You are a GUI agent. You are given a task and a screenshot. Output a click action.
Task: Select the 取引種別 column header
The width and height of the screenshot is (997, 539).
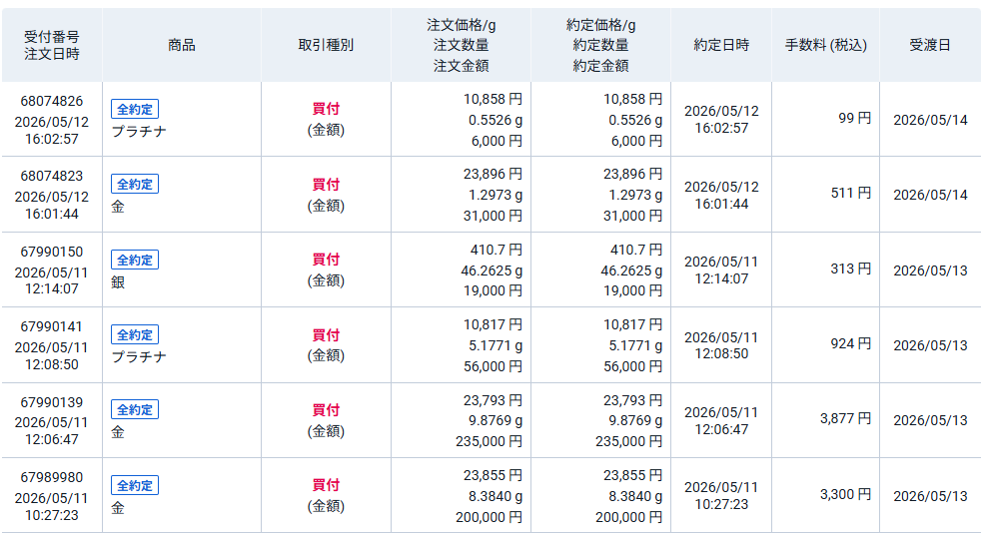coord(326,45)
